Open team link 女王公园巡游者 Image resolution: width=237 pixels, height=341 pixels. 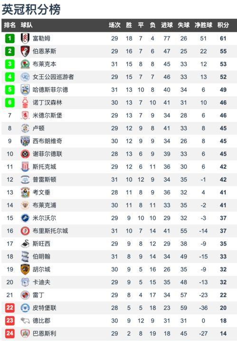53,77
